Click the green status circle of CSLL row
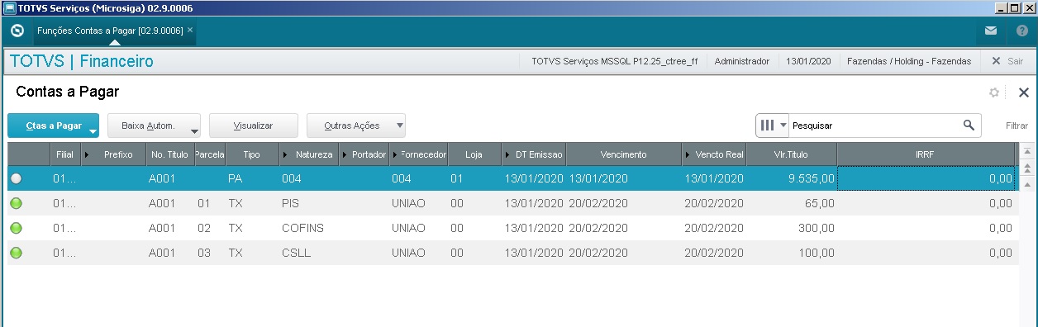 click(x=17, y=253)
